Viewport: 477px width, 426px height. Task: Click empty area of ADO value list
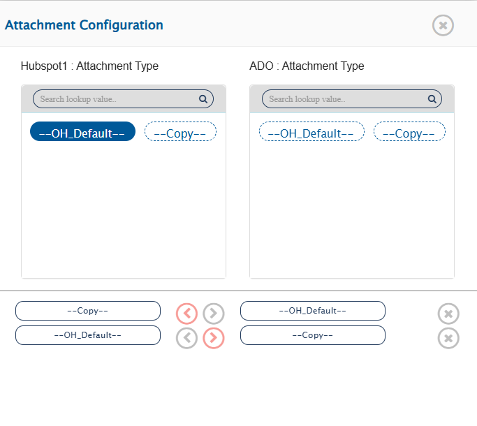click(x=351, y=210)
